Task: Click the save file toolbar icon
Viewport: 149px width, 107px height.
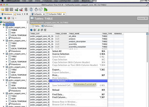Action: [7, 9]
